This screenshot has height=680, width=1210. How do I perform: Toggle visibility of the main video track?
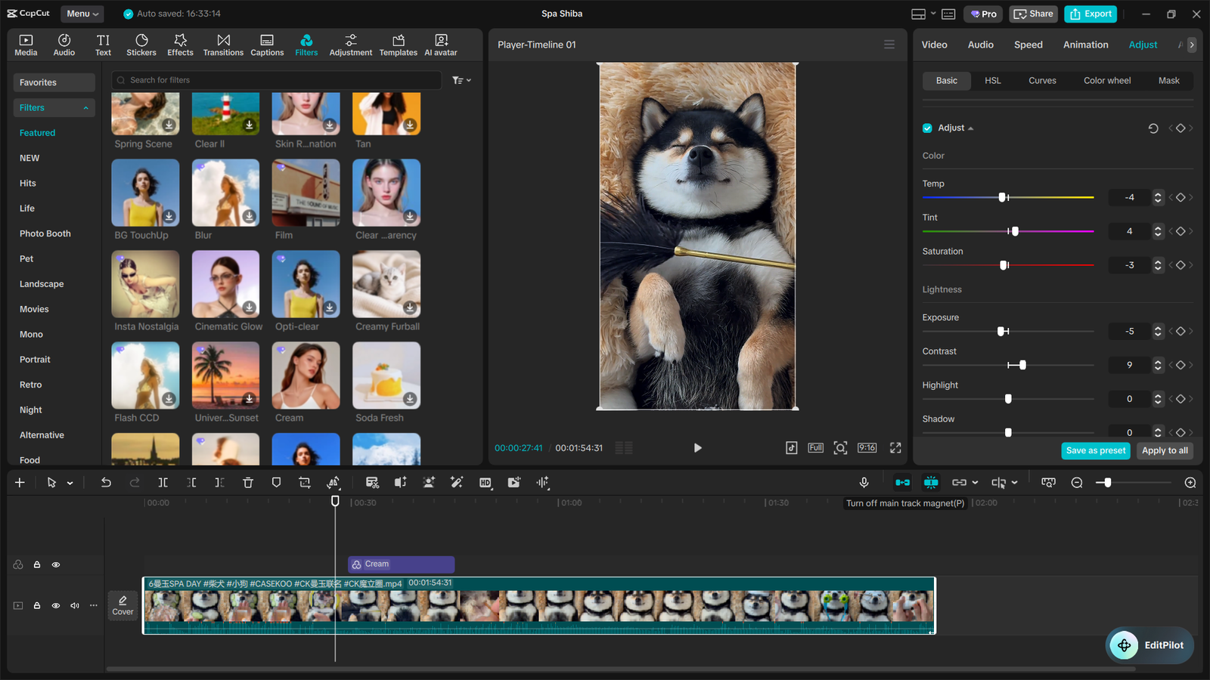(x=55, y=605)
